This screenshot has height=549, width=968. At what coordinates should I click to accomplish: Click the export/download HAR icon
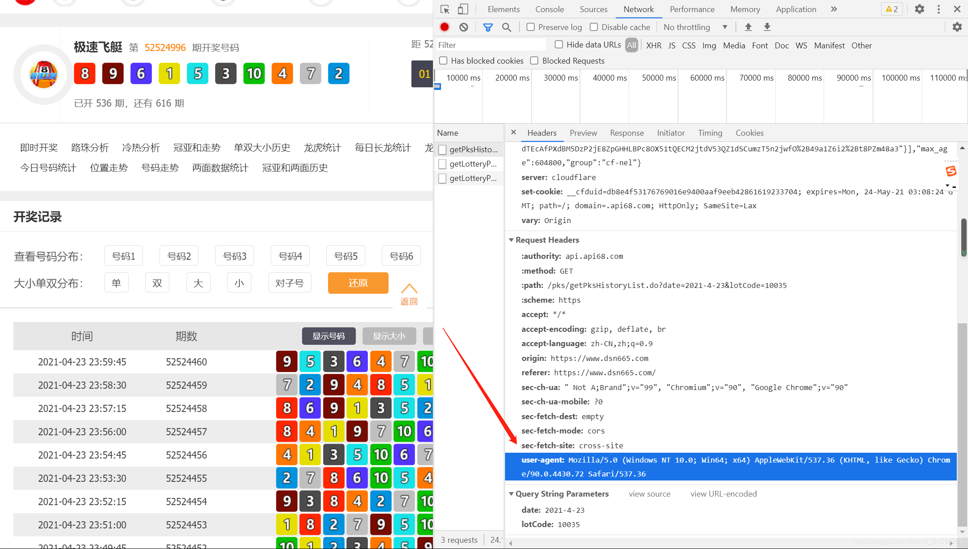(766, 27)
